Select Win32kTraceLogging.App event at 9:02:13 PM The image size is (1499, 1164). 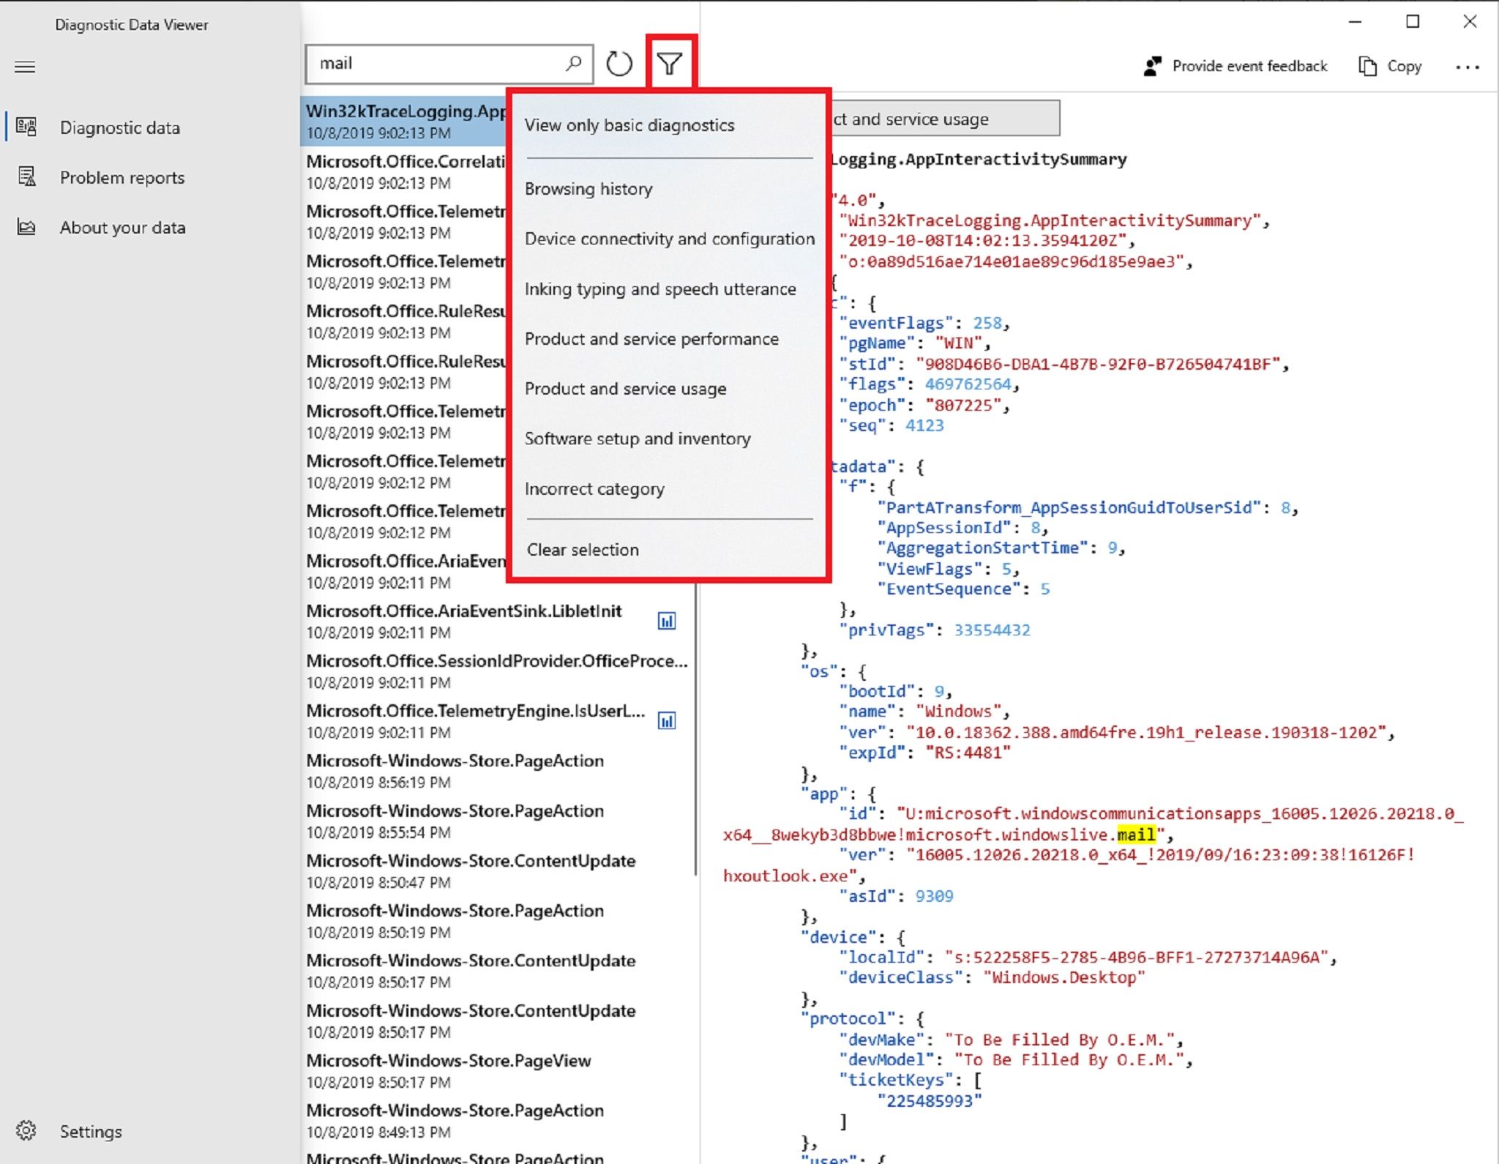click(x=405, y=121)
